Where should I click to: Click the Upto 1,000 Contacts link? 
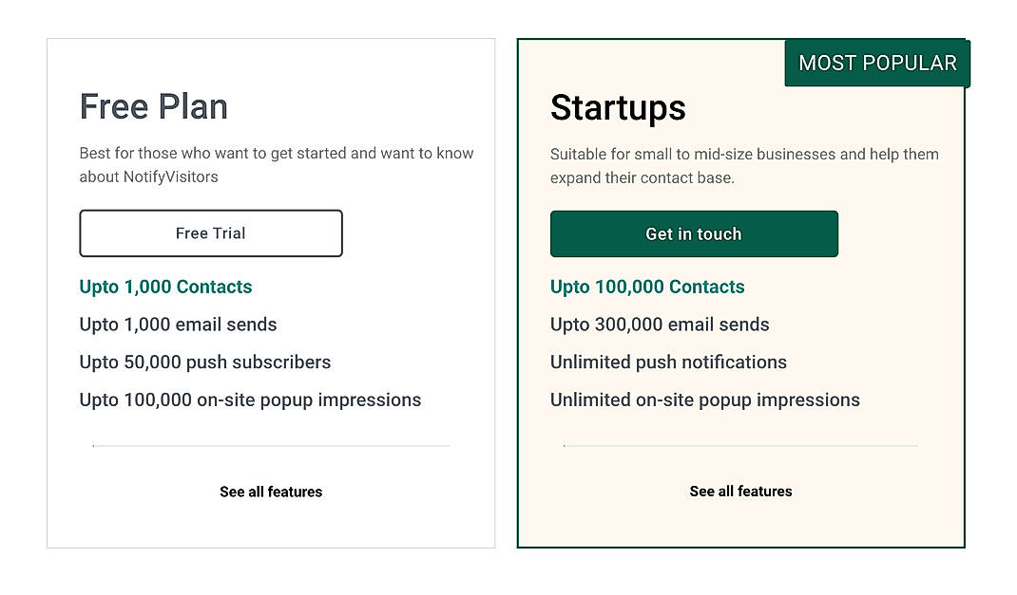pos(165,287)
